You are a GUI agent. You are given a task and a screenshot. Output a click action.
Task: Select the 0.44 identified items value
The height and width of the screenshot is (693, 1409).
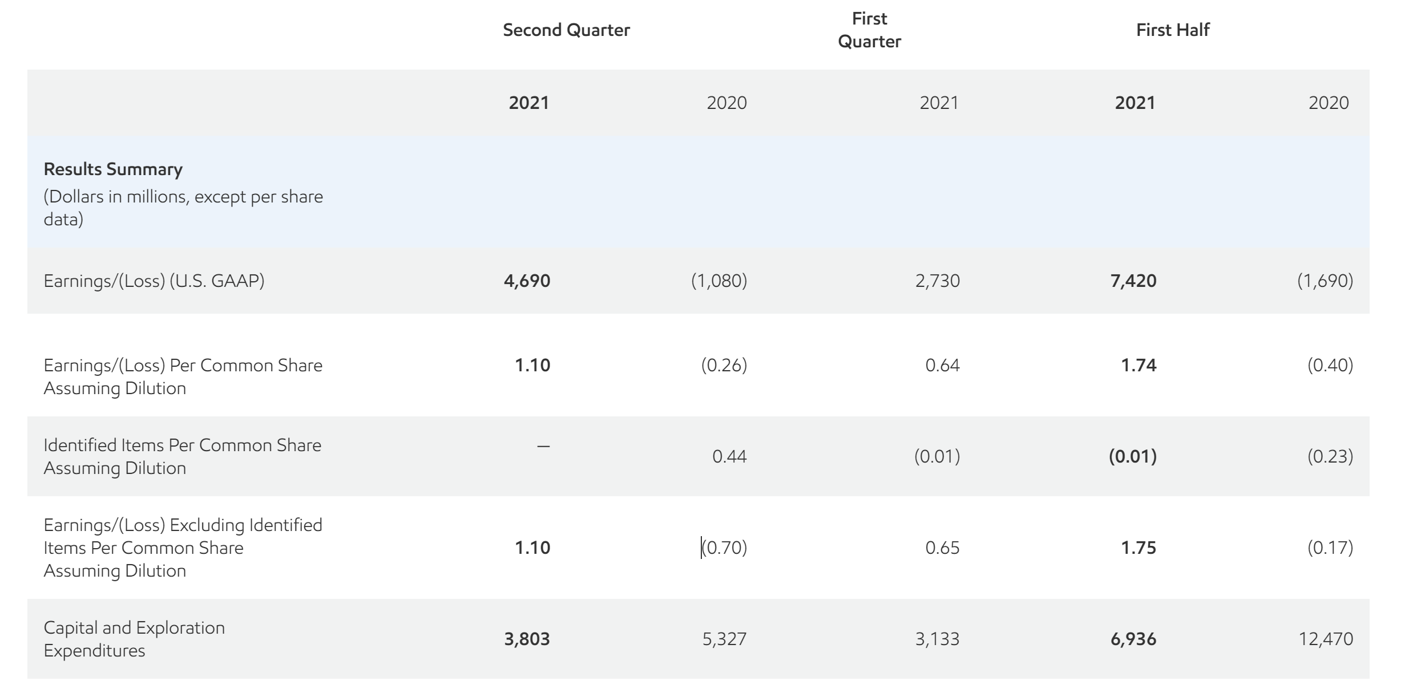pyautogui.click(x=729, y=456)
